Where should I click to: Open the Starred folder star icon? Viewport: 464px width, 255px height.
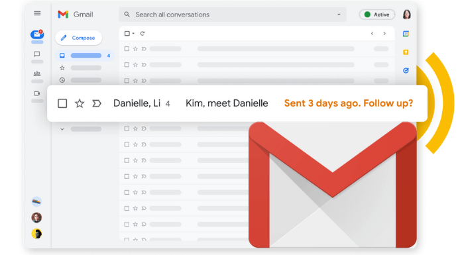(62, 68)
